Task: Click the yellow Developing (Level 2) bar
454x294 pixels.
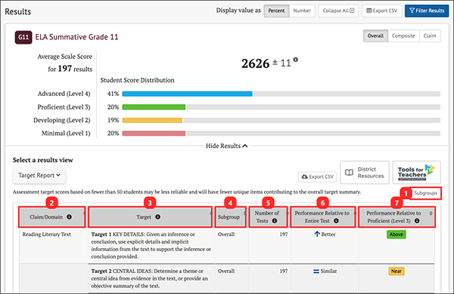Action: (152, 120)
